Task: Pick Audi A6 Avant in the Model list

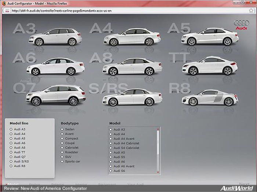Action: 122,166
